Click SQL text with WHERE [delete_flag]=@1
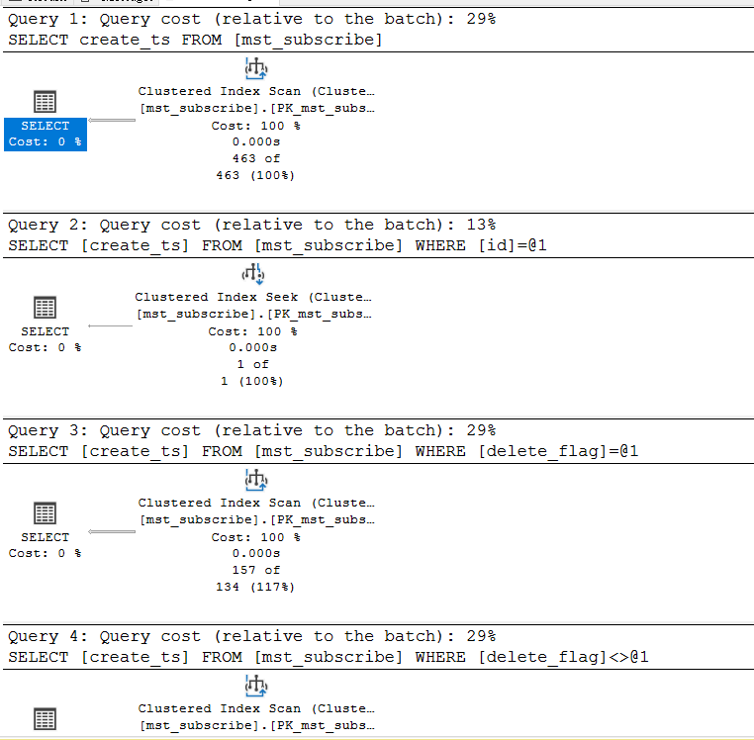754x740 pixels. [x=324, y=451]
